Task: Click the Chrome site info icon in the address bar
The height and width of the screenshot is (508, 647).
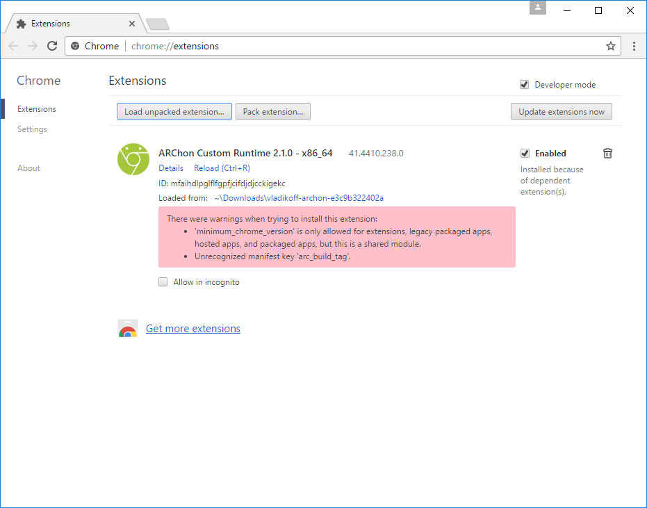Action: pyautogui.click(x=75, y=46)
